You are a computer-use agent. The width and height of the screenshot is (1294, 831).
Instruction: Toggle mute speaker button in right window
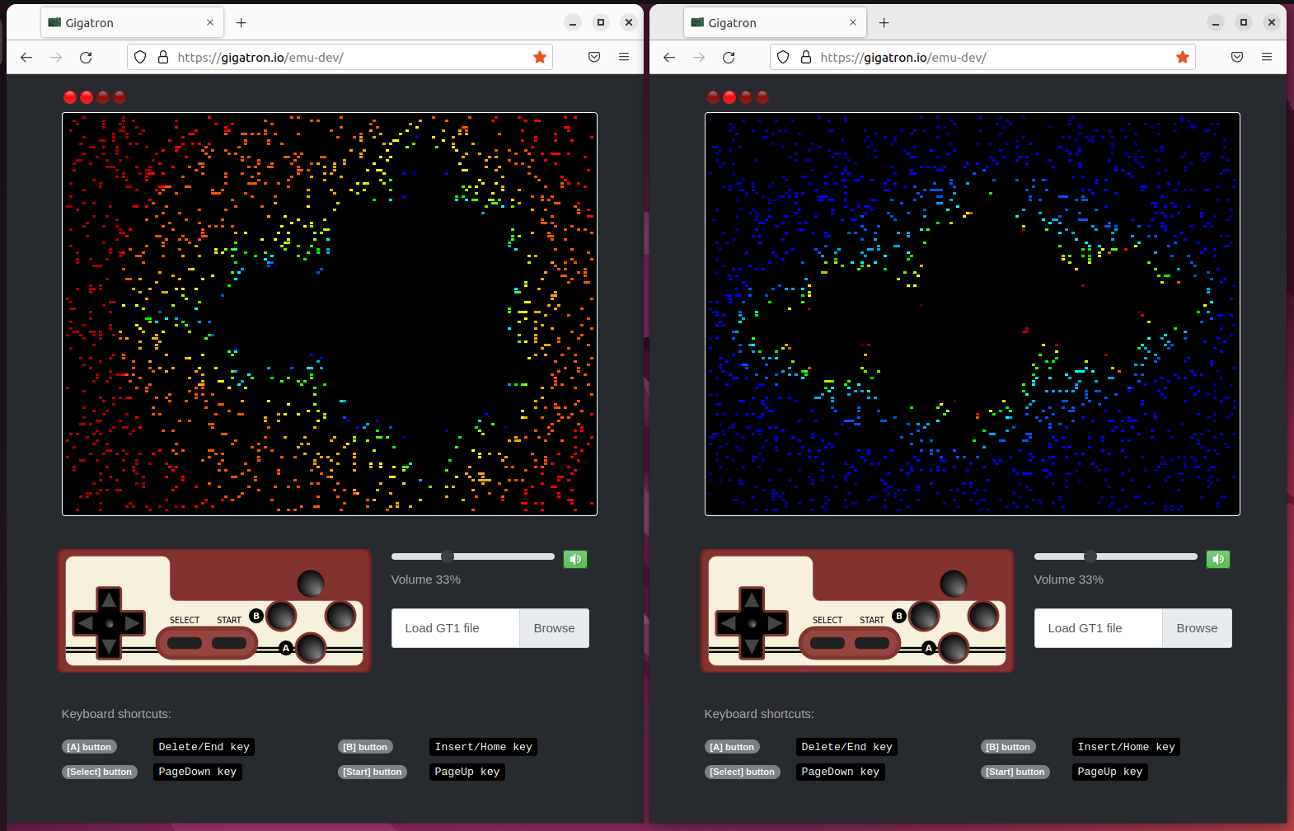[x=1218, y=559]
